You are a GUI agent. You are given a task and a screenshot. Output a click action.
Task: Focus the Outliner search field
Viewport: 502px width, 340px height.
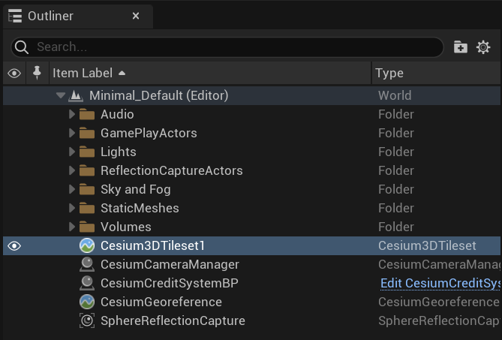[227, 47]
